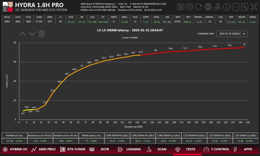
Task: Open the T-CONTROL tab
Action: tap(216, 149)
